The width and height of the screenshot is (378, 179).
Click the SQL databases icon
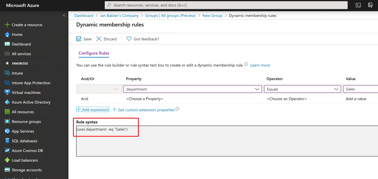pyautogui.click(x=7, y=141)
